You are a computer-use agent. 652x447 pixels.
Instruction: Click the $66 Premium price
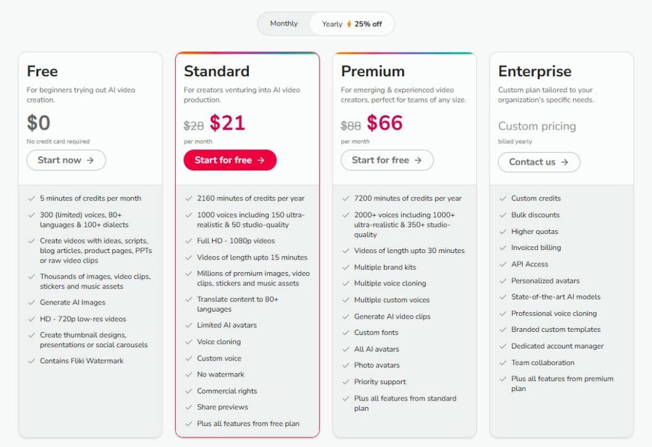click(x=385, y=123)
